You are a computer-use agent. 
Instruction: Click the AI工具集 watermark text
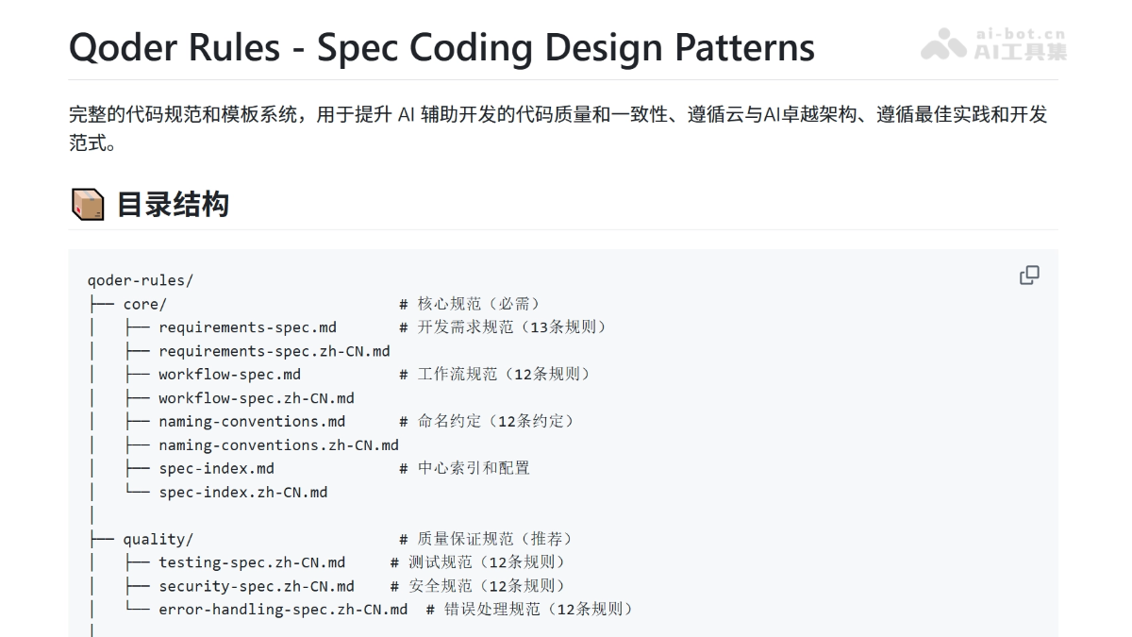pyautogui.click(x=1020, y=52)
